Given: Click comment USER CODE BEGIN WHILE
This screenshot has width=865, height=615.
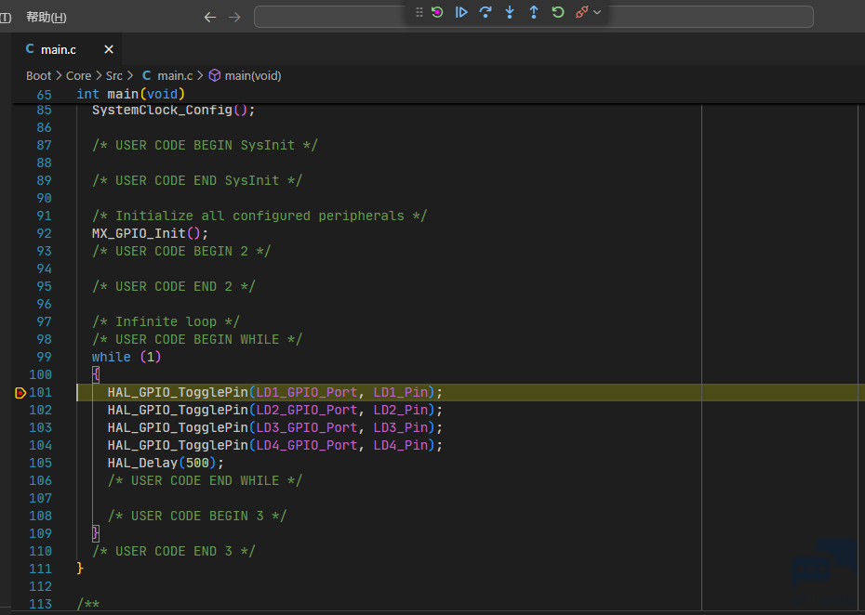Looking at the screenshot, I should point(197,339).
